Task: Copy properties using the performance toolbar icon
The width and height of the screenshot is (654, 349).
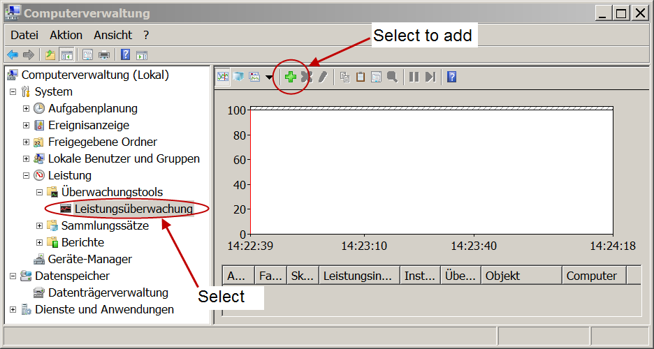Action: click(x=344, y=77)
